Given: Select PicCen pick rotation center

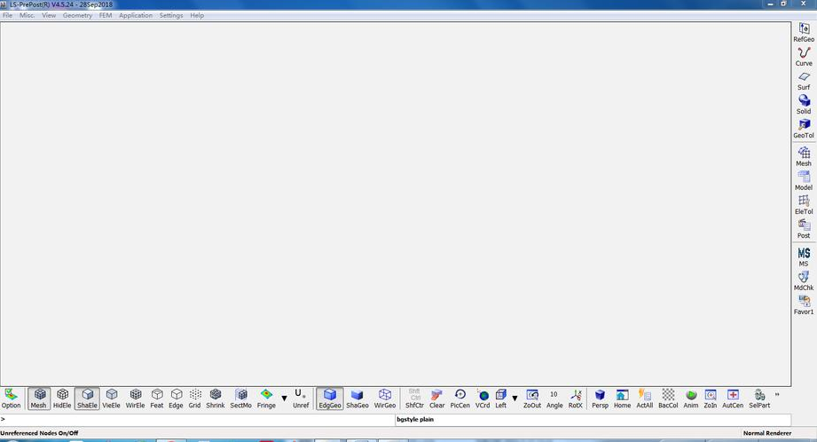Looking at the screenshot, I should tap(460, 399).
